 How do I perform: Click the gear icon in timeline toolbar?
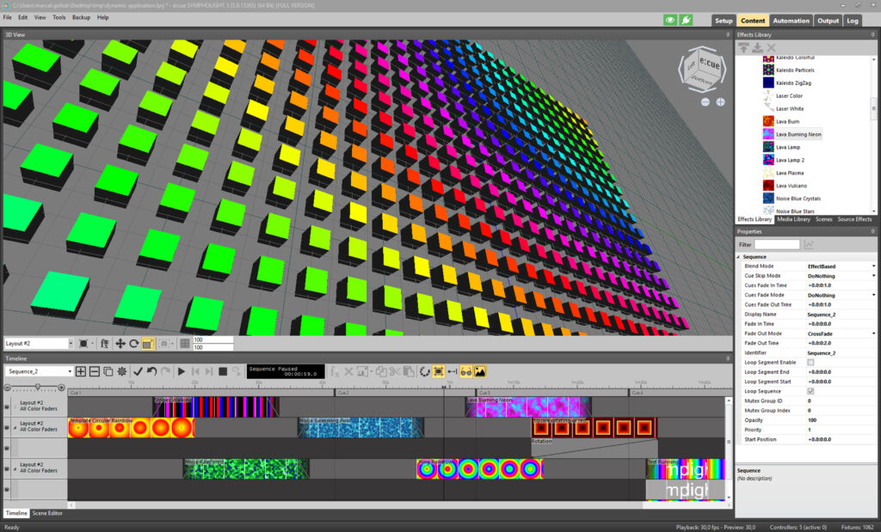point(121,371)
